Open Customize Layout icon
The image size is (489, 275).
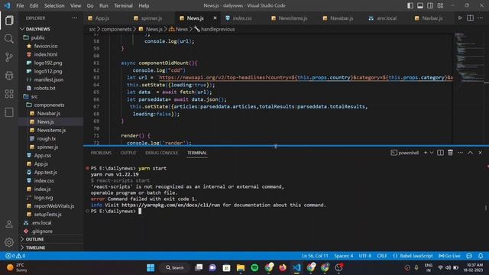440,5
